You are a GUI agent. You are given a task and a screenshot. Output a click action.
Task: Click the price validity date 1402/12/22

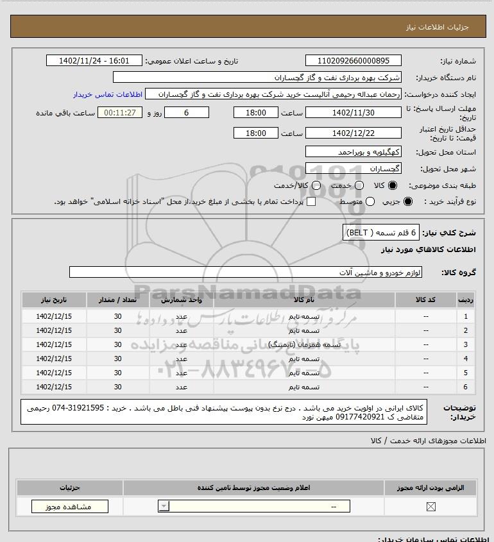[x=353, y=133]
